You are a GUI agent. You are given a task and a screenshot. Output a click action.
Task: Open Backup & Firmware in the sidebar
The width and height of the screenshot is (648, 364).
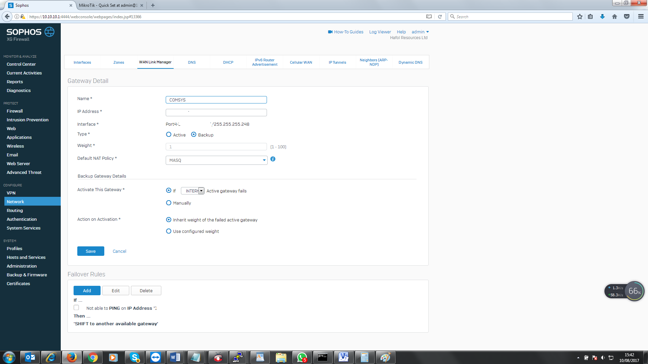point(27,275)
